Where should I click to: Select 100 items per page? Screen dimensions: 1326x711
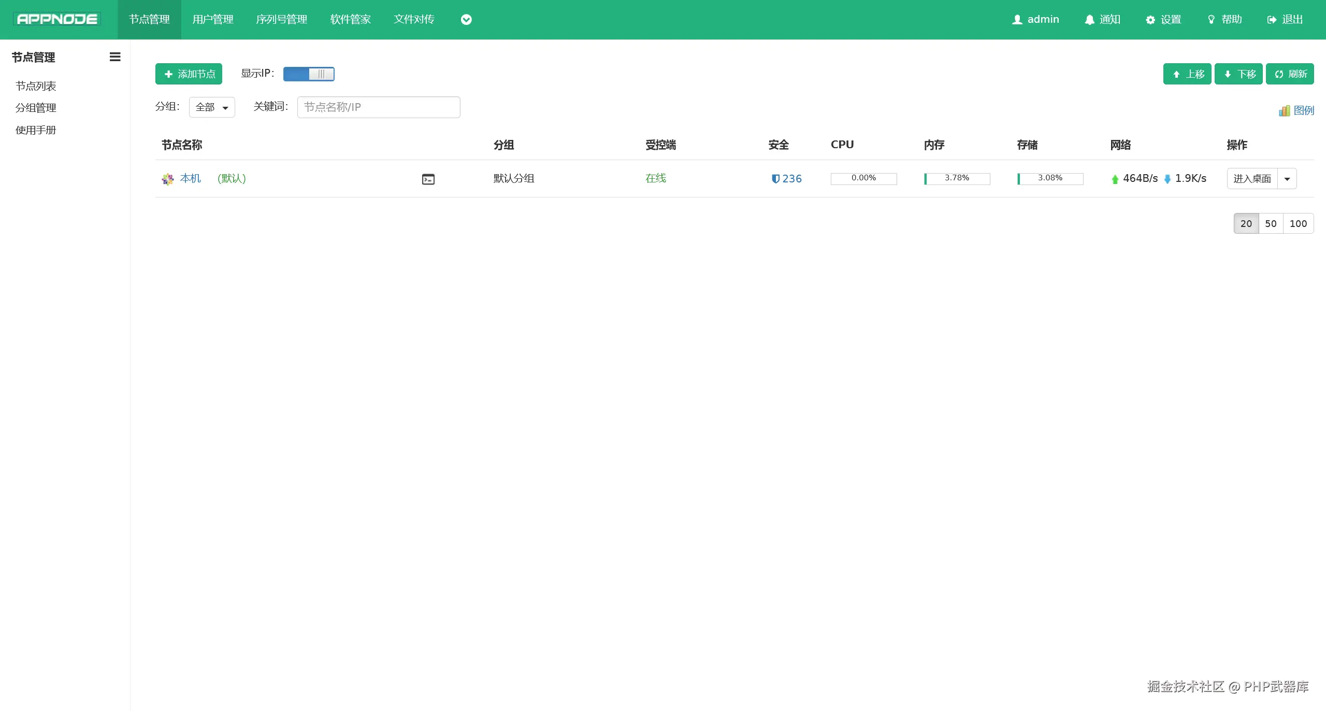click(1298, 223)
